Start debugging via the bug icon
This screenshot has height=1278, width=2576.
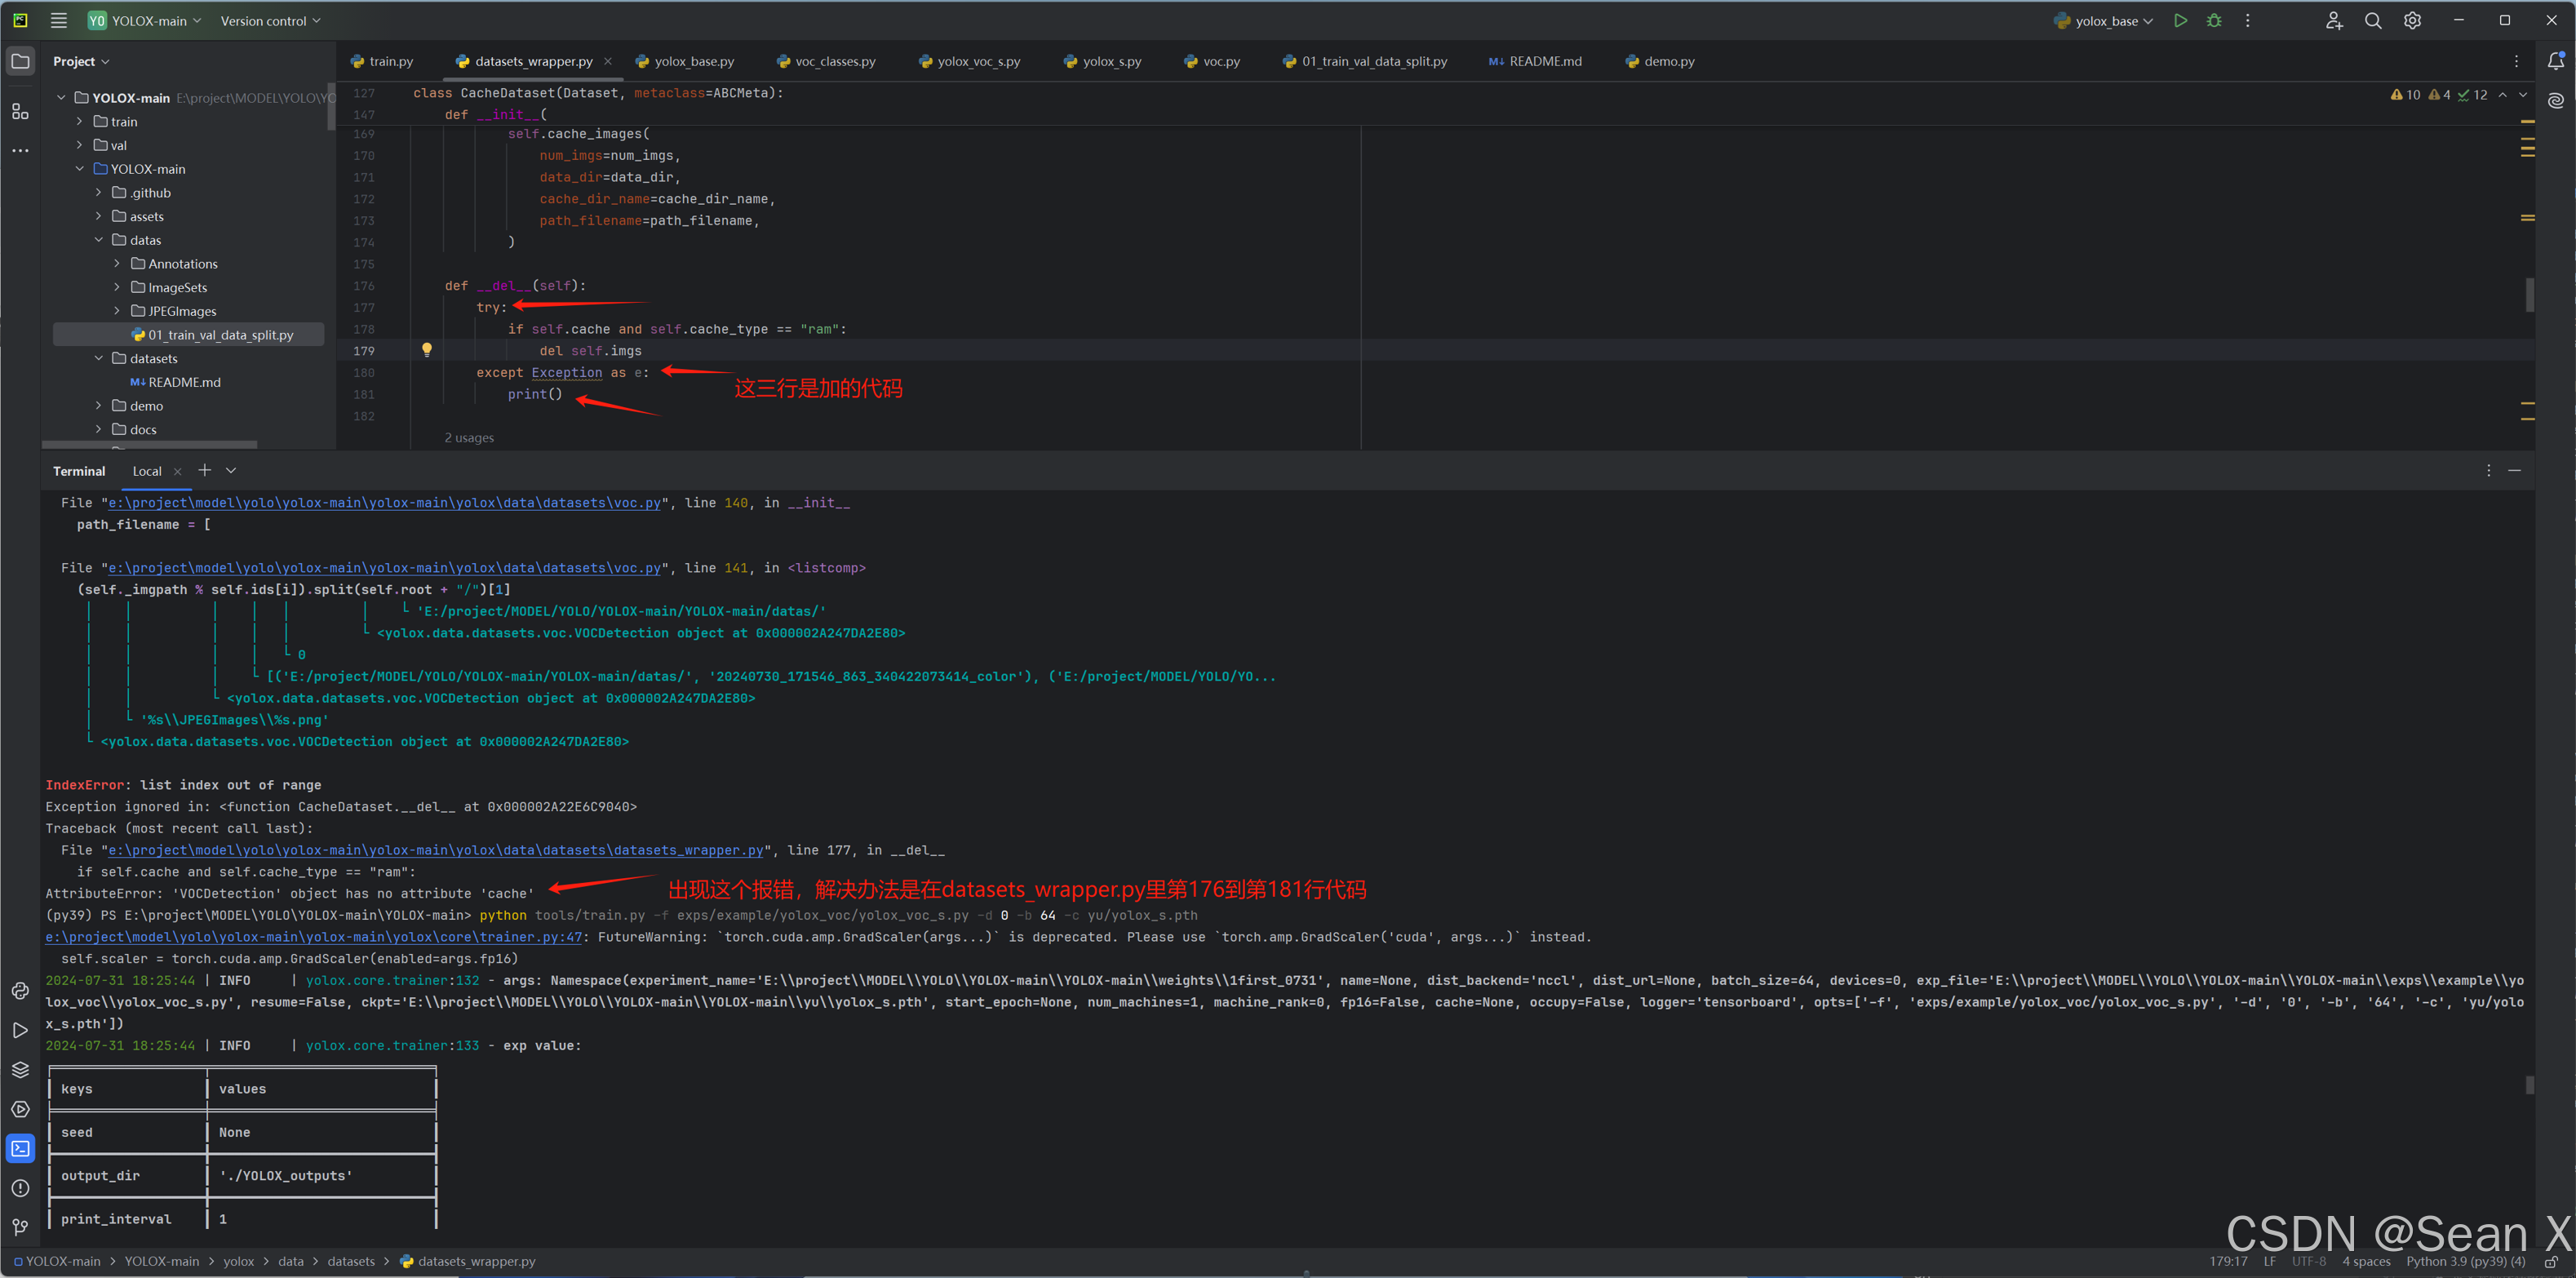[x=2213, y=20]
